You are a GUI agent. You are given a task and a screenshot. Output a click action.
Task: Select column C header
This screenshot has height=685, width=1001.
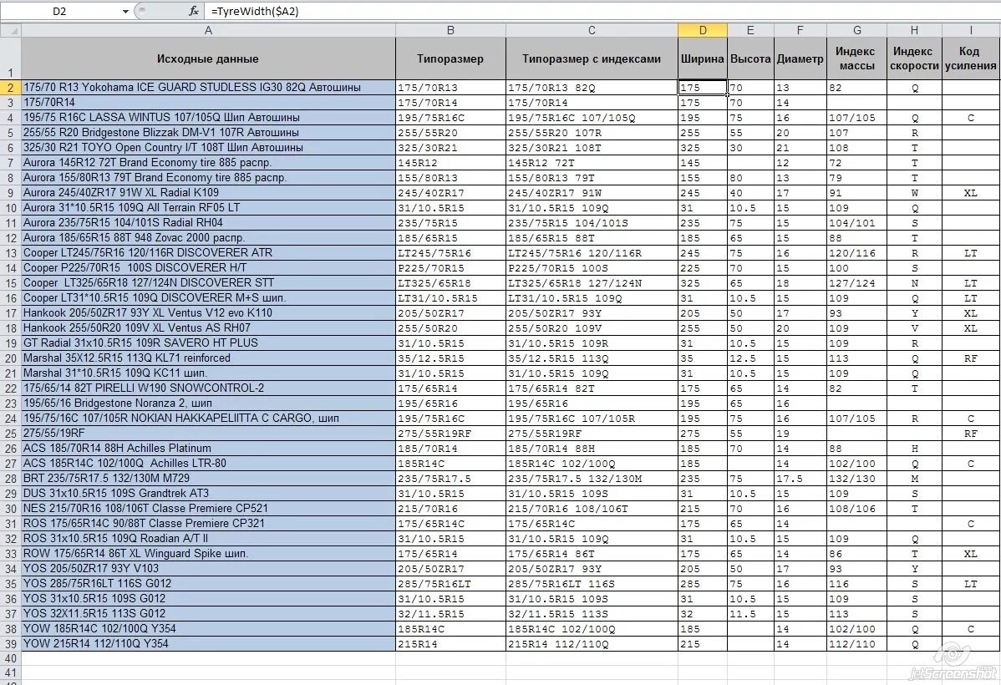coord(592,30)
